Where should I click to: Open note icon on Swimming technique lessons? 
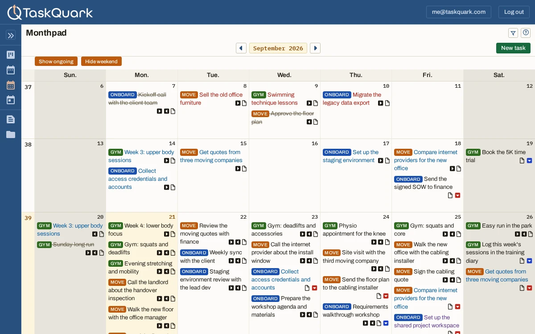tap(316, 103)
